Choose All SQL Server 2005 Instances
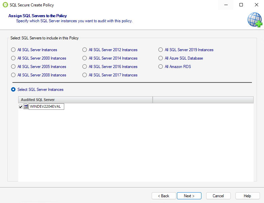This screenshot has width=264, height=203. (x=13, y=67)
